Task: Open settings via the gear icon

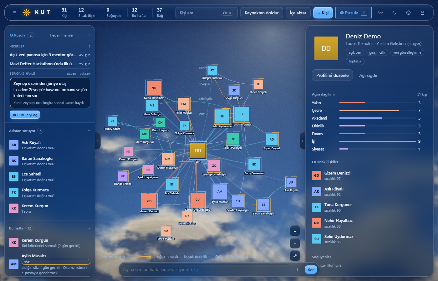Action: pos(408,13)
